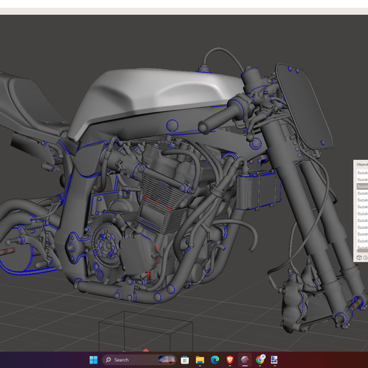Image resolution: width=368 pixels, height=368 pixels.
Task: Launch Microsoft Edge from the taskbar
Action: pos(215,360)
